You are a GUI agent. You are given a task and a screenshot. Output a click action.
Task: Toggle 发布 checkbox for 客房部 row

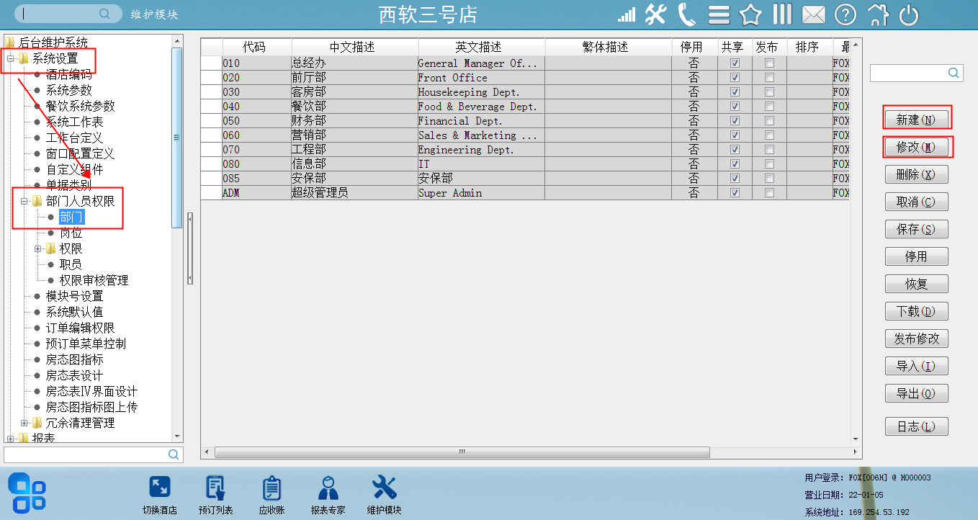click(769, 92)
